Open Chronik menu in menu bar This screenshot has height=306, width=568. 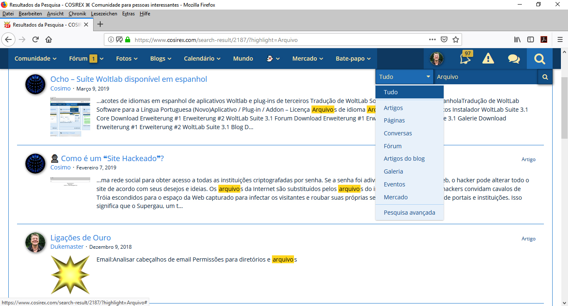[77, 14]
